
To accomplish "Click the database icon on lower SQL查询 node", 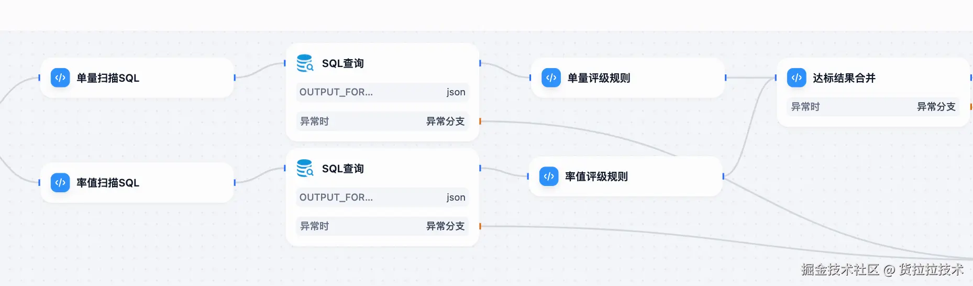I will click(x=305, y=169).
